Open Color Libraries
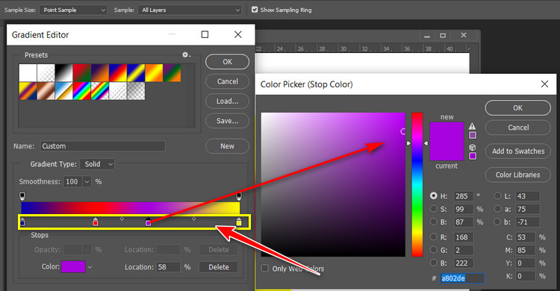This screenshot has width=560, height=291. point(518,175)
